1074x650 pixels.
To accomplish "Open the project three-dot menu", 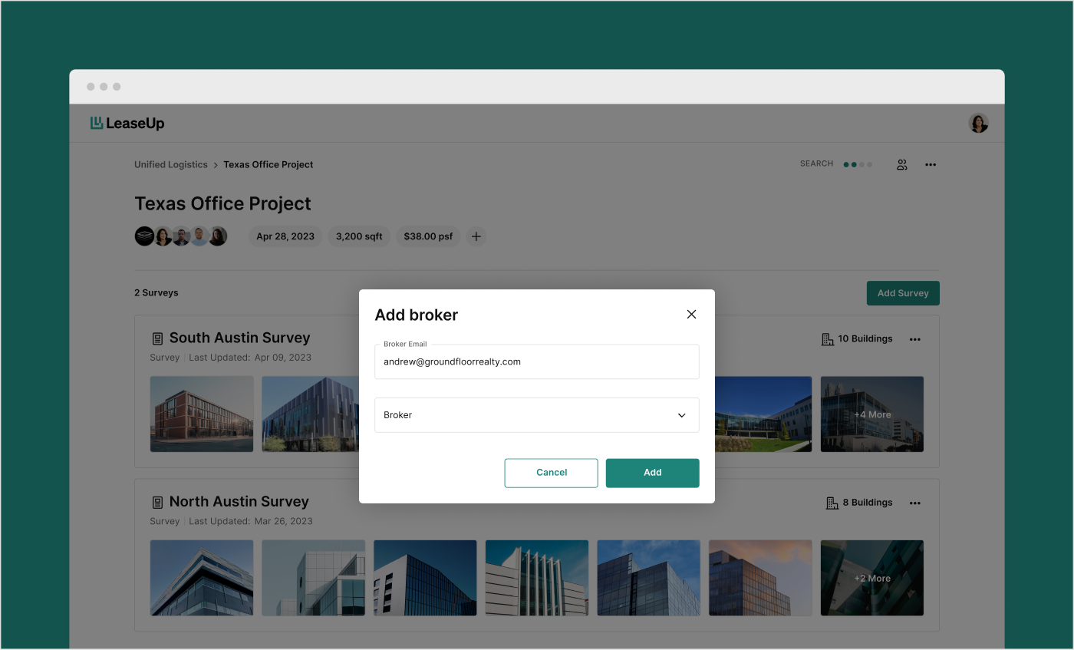I will click(x=931, y=164).
